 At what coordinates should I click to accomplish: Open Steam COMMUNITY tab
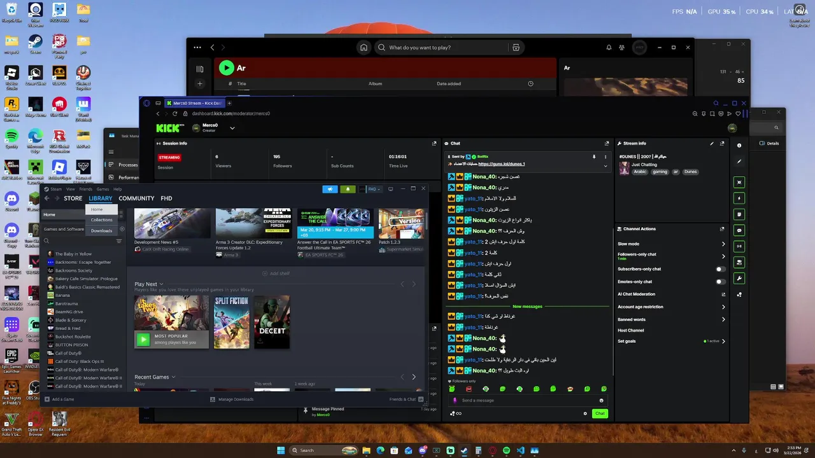tap(136, 198)
